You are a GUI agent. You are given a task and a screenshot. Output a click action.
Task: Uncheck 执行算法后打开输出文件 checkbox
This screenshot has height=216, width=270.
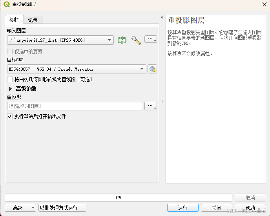point(10,116)
